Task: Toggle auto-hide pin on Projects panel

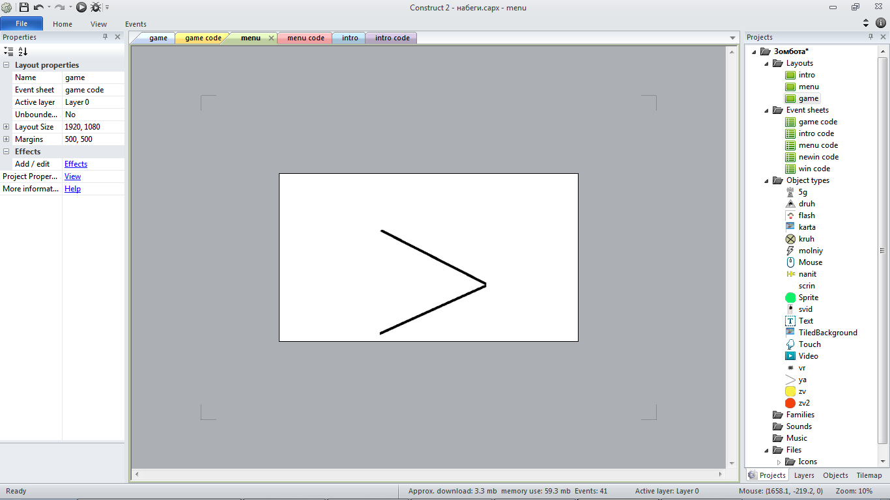Action: 870,37
